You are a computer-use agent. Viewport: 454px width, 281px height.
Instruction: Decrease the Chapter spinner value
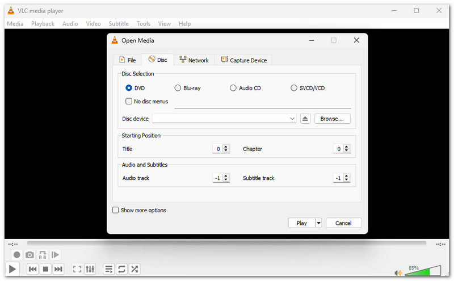tap(347, 150)
